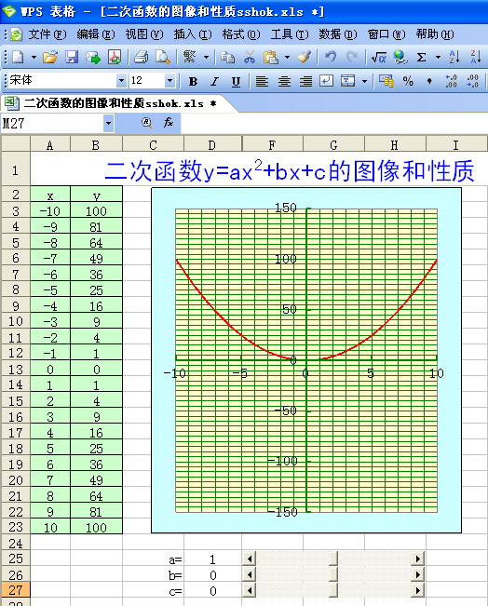Screen dimensions: 488x606
Task: Click the merge cells icon
Action: pos(347,81)
